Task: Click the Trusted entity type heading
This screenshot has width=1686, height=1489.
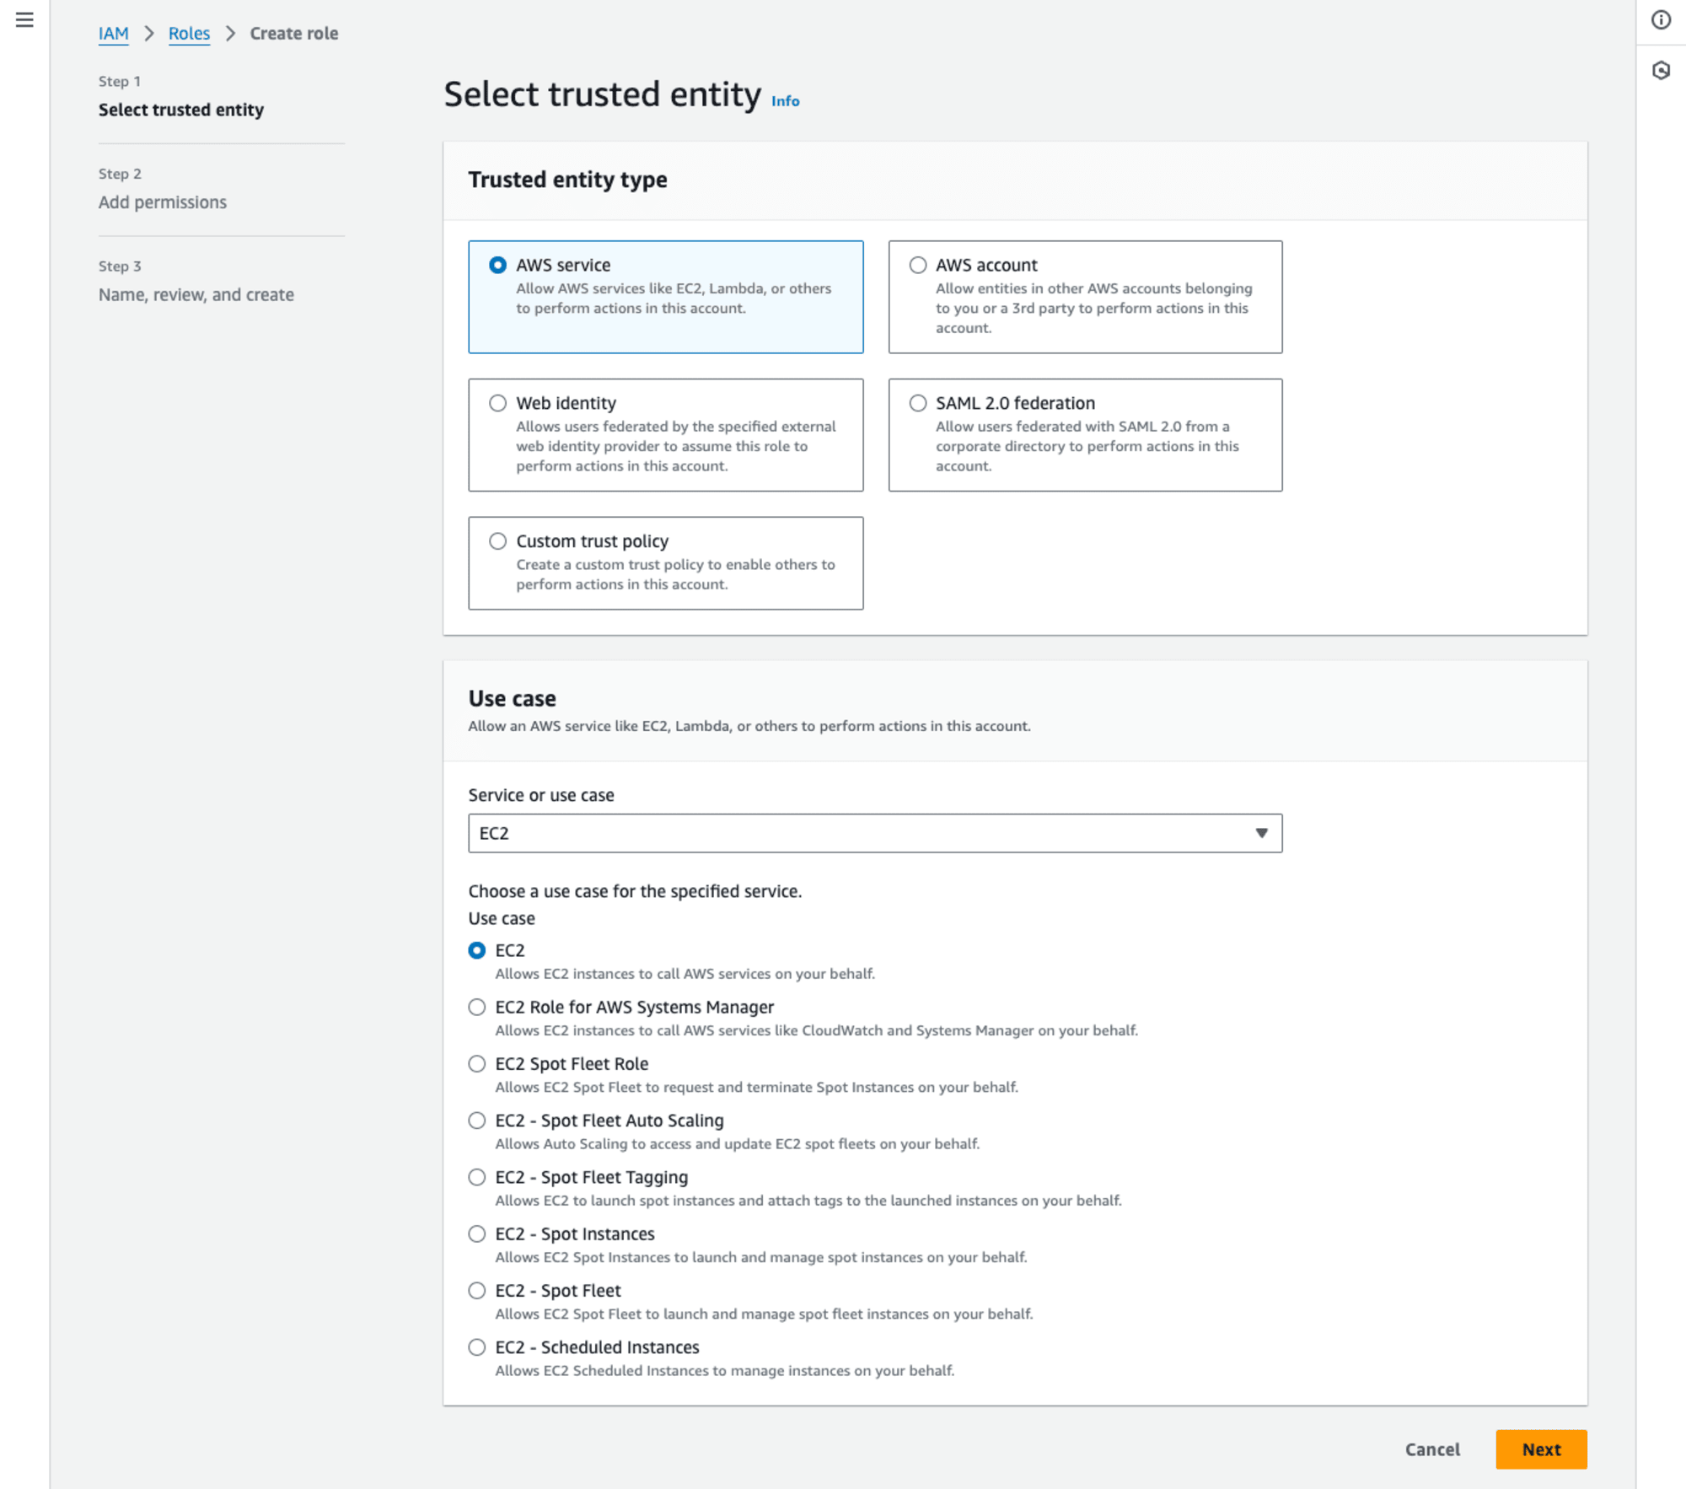Action: pyautogui.click(x=567, y=180)
